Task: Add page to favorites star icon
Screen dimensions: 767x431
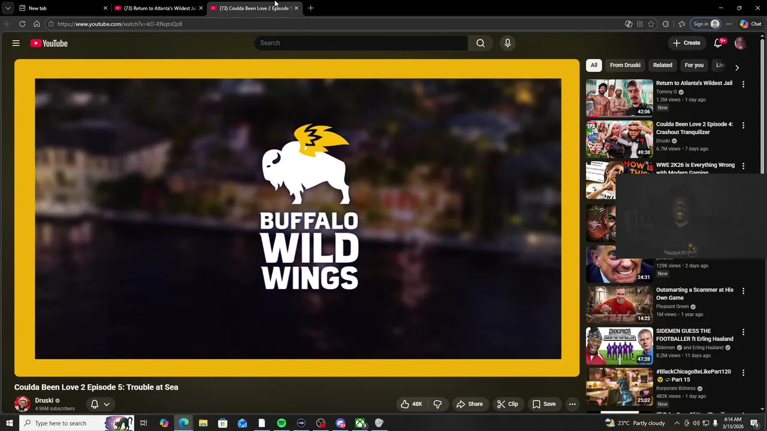Action: 651,24
